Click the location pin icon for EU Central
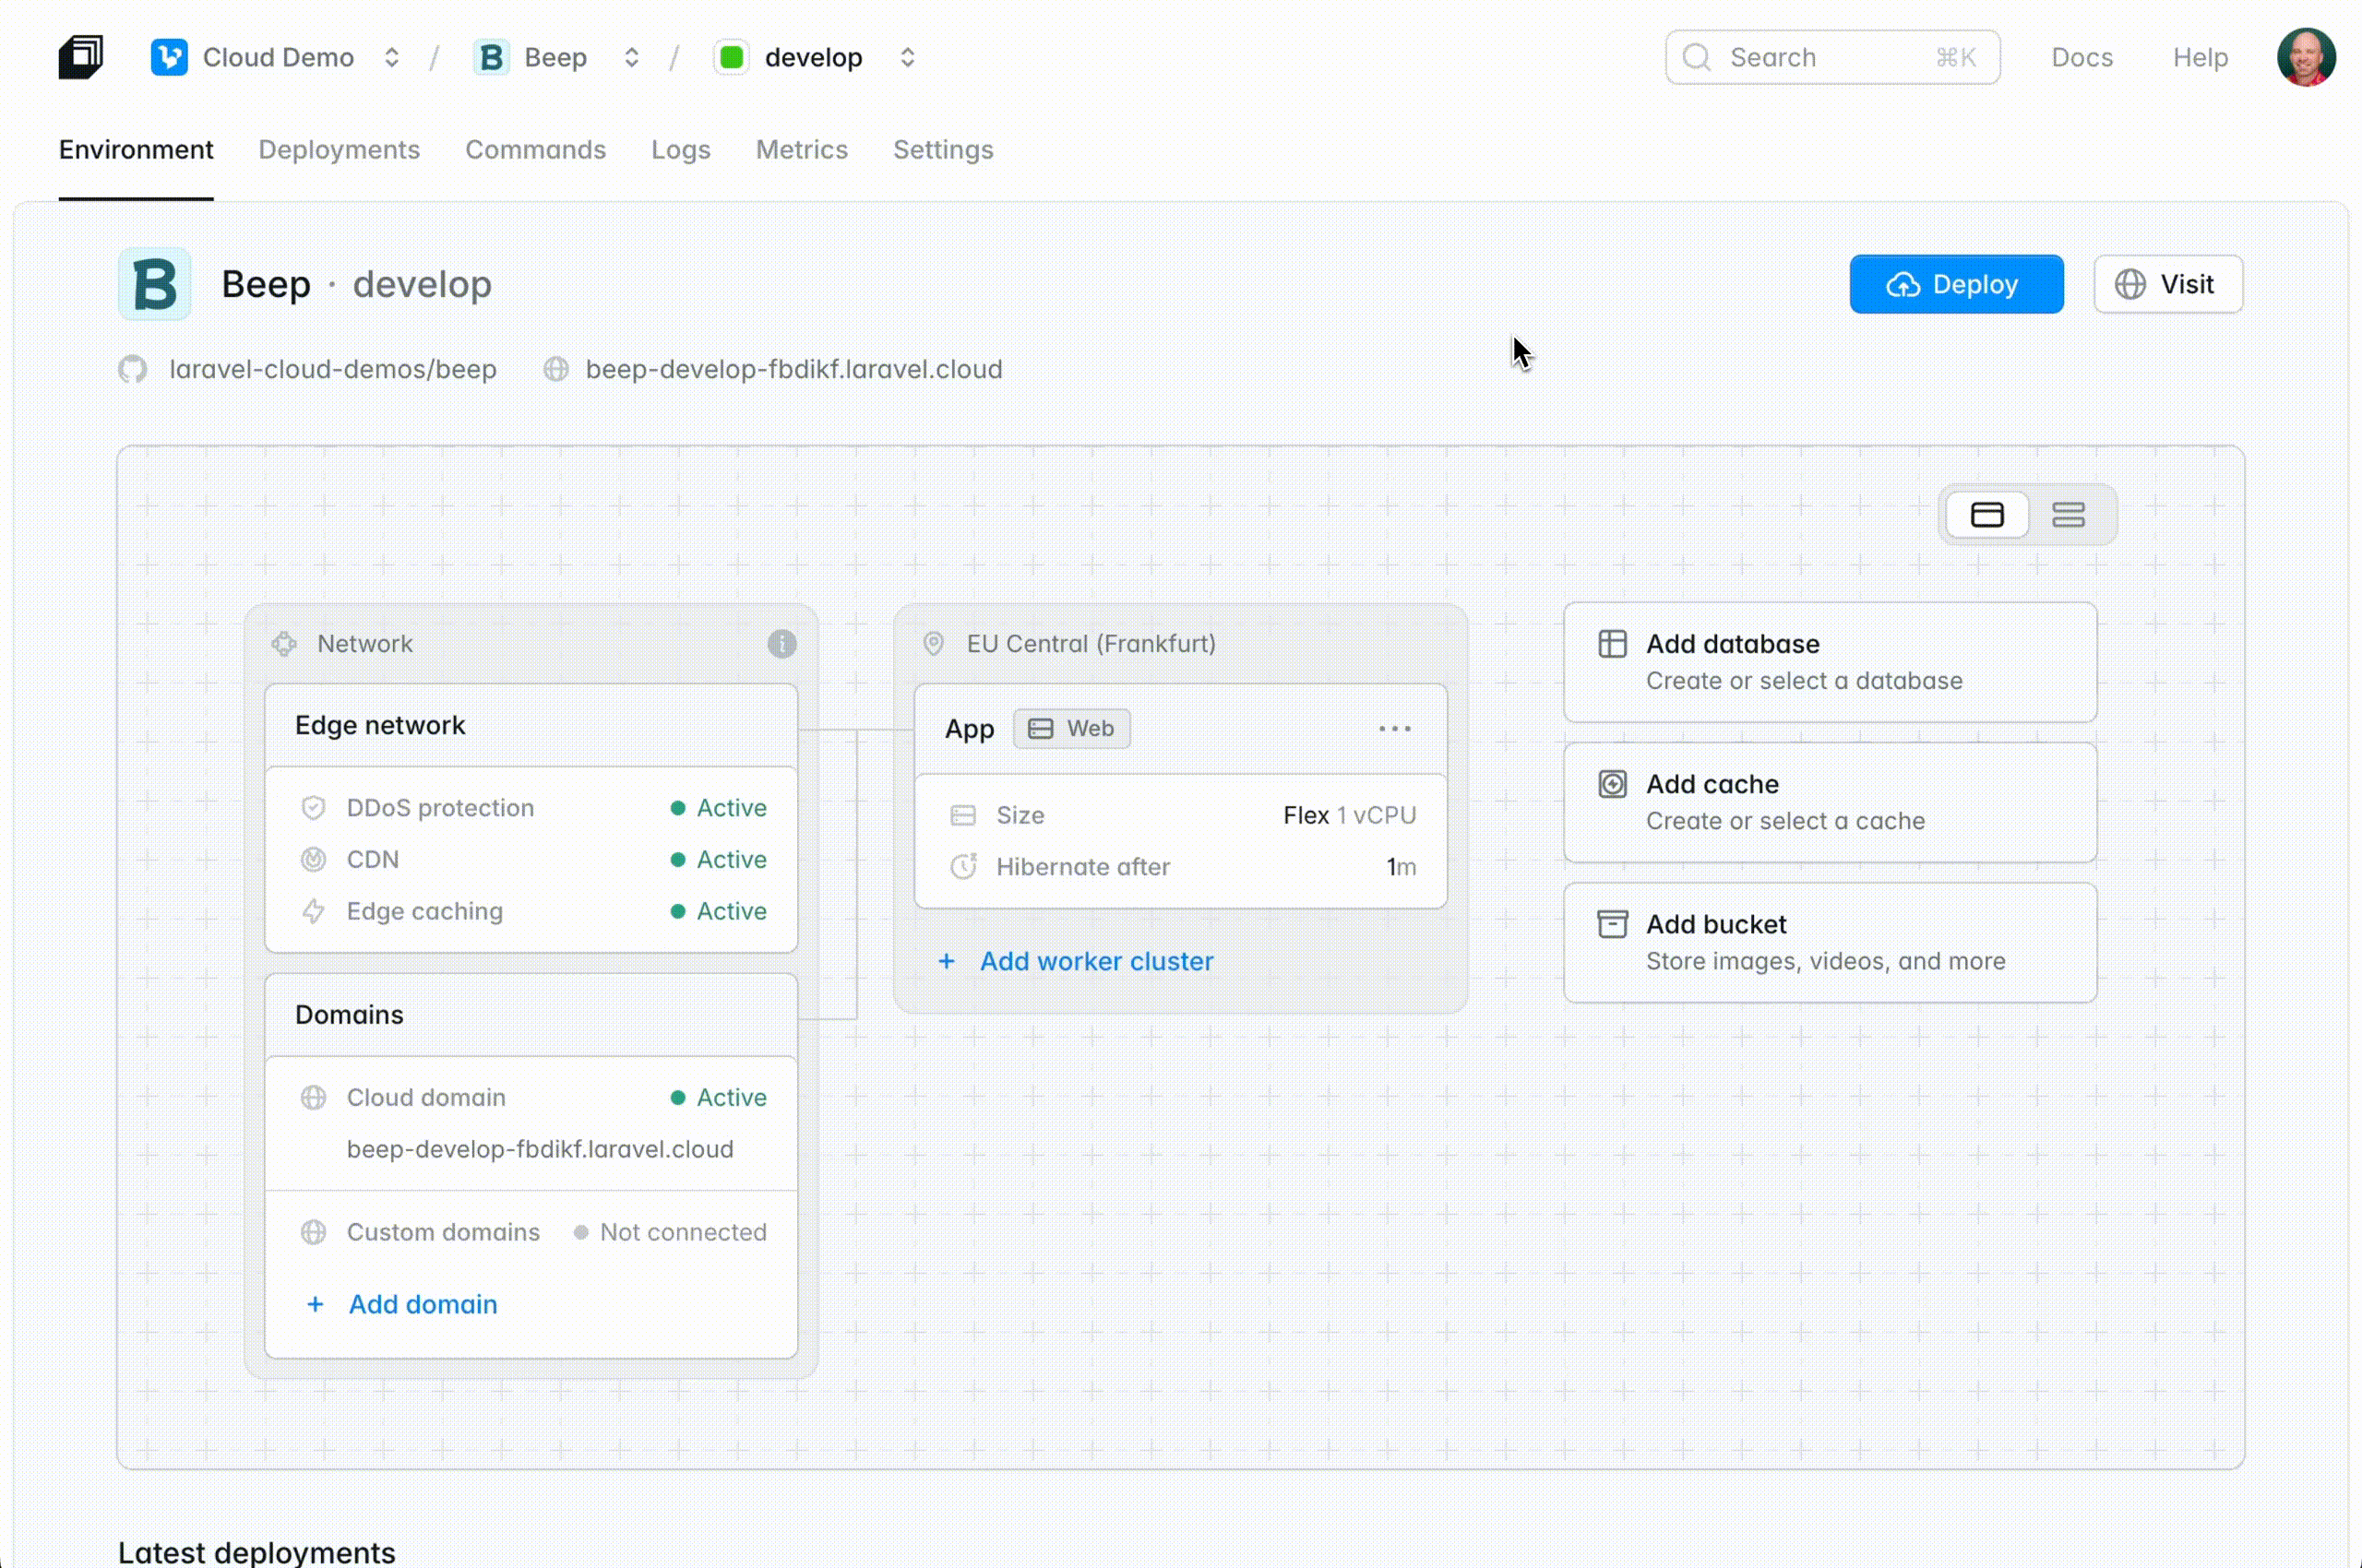This screenshot has height=1568, width=2362. coord(934,643)
